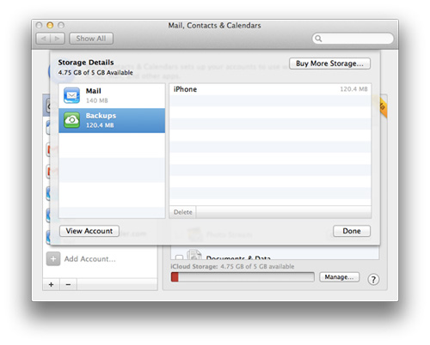
Task: Click the Done button
Action: (x=352, y=231)
